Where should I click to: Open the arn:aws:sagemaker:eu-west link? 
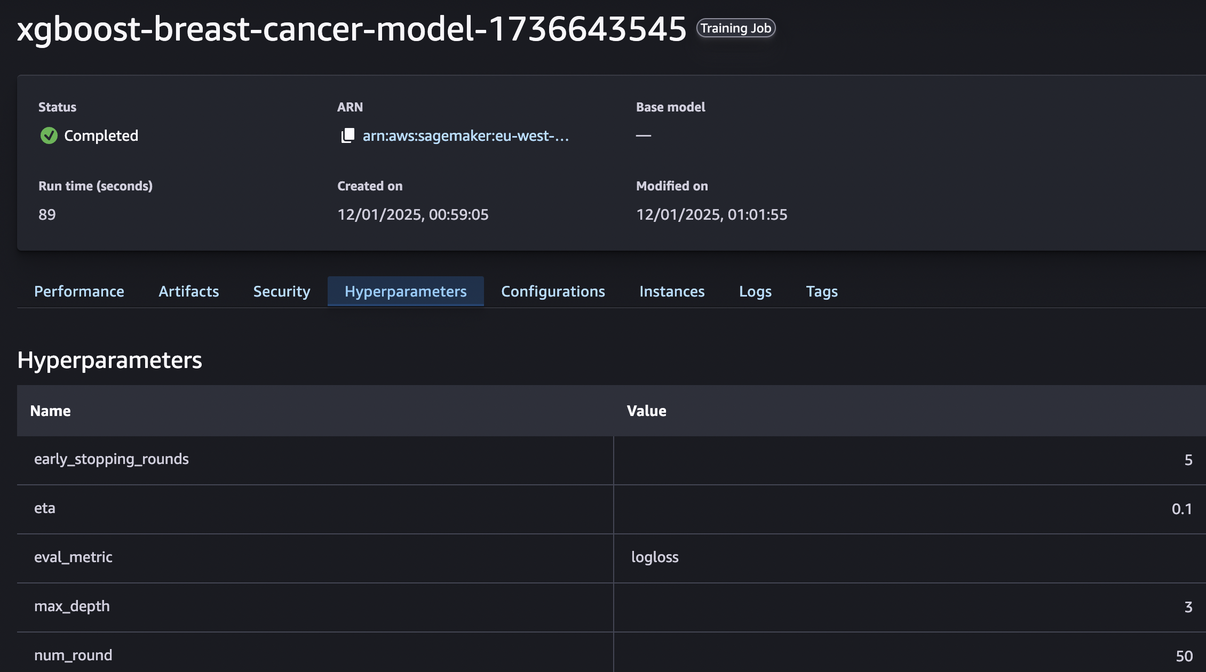(x=465, y=135)
